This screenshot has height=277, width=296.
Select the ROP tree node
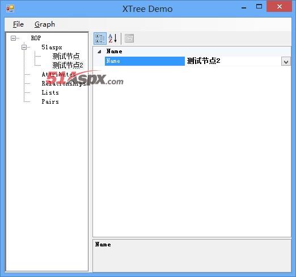[x=36, y=38]
